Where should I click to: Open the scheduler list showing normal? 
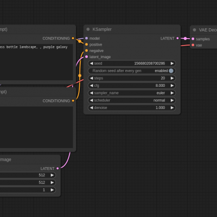[x=132, y=100]
